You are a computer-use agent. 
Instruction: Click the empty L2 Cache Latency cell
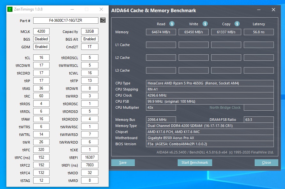coord(259,58)
